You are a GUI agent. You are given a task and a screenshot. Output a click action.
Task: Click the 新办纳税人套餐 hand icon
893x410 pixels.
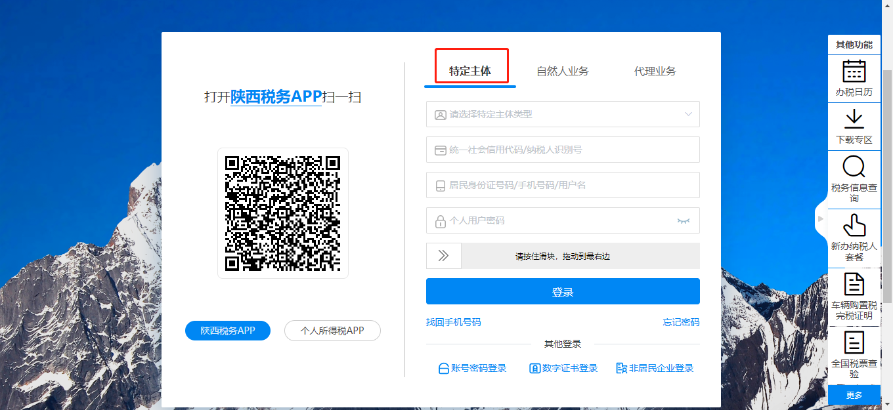(x=854, y=226)
